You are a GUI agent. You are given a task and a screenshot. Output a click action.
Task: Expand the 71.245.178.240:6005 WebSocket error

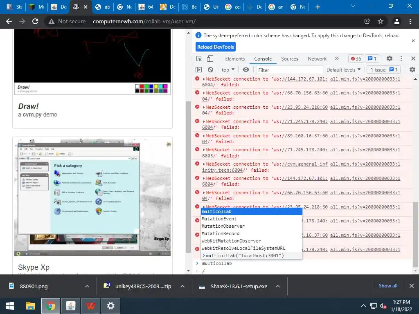(x=204, y=150)
